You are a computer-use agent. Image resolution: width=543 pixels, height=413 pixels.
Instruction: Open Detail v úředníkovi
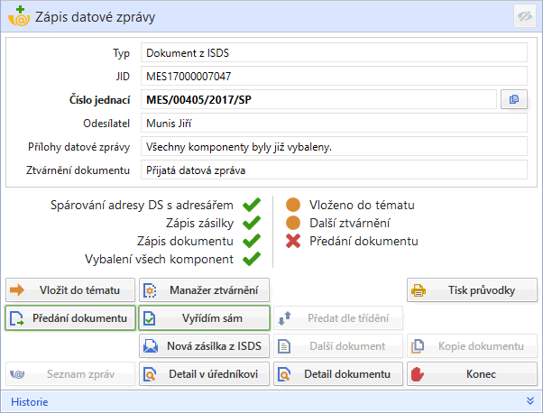coord(205,374)
